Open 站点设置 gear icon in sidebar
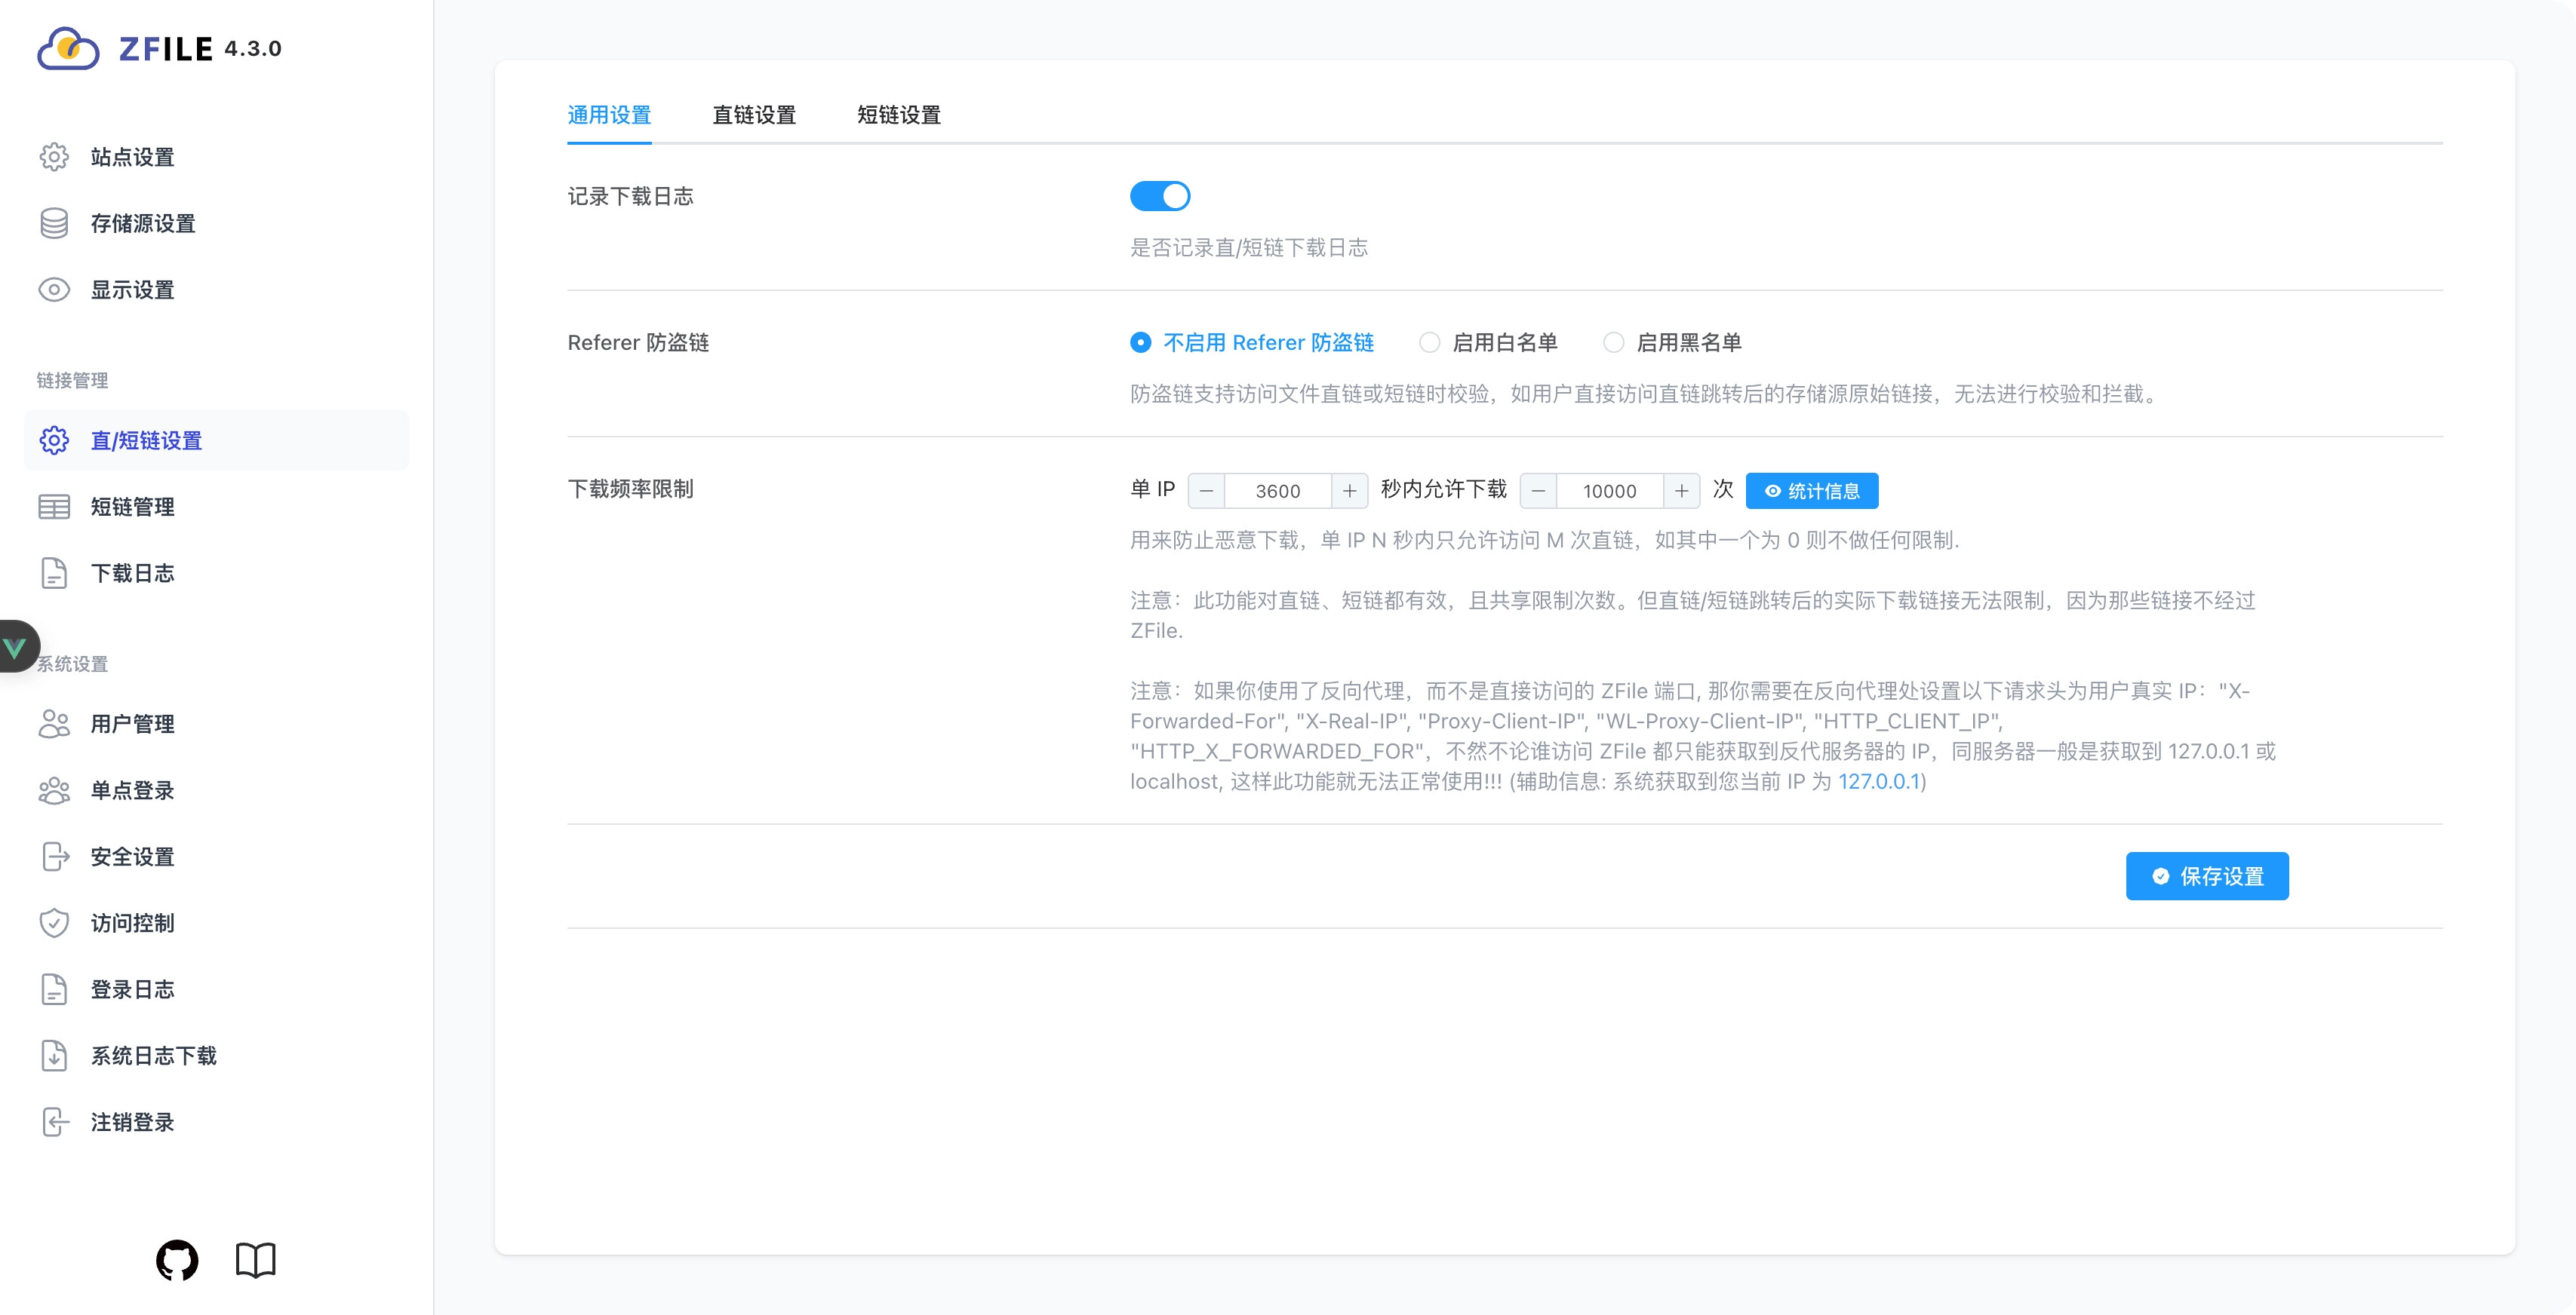The width and height of the screenshot is (2576, 1315). [x=54, y=157]
